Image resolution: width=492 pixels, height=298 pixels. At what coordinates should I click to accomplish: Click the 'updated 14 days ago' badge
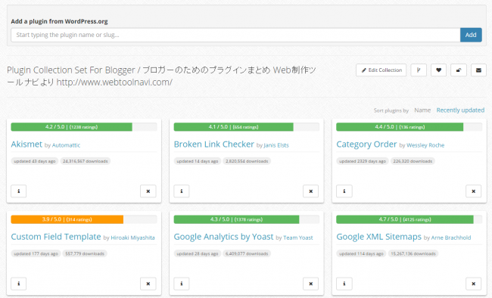click(198, 161)
